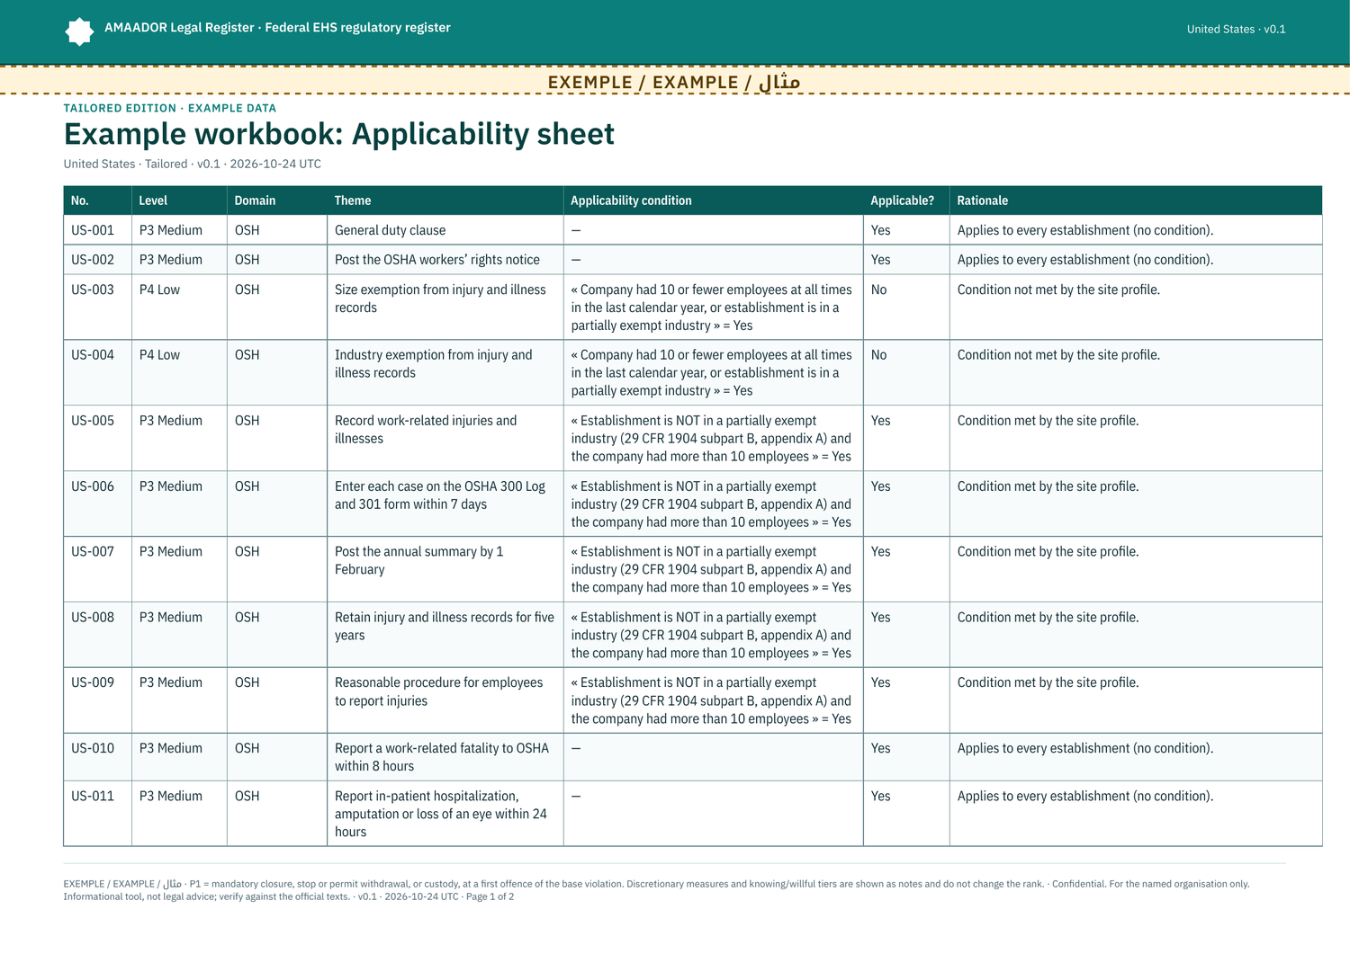Viewport: 1350px width, 954px height.
Task: Click 'P3 Medium' level in US-007 row
Action: [170, 551]
